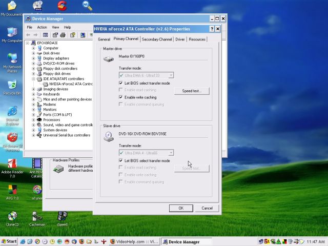
Task: Click the red cross quick launch icon
Action: tap(104, 241)
